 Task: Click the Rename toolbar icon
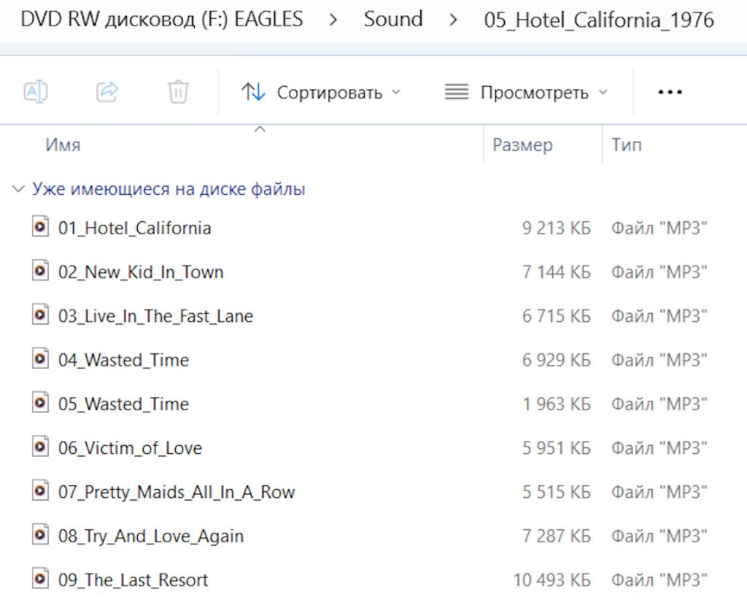[36, 91]
